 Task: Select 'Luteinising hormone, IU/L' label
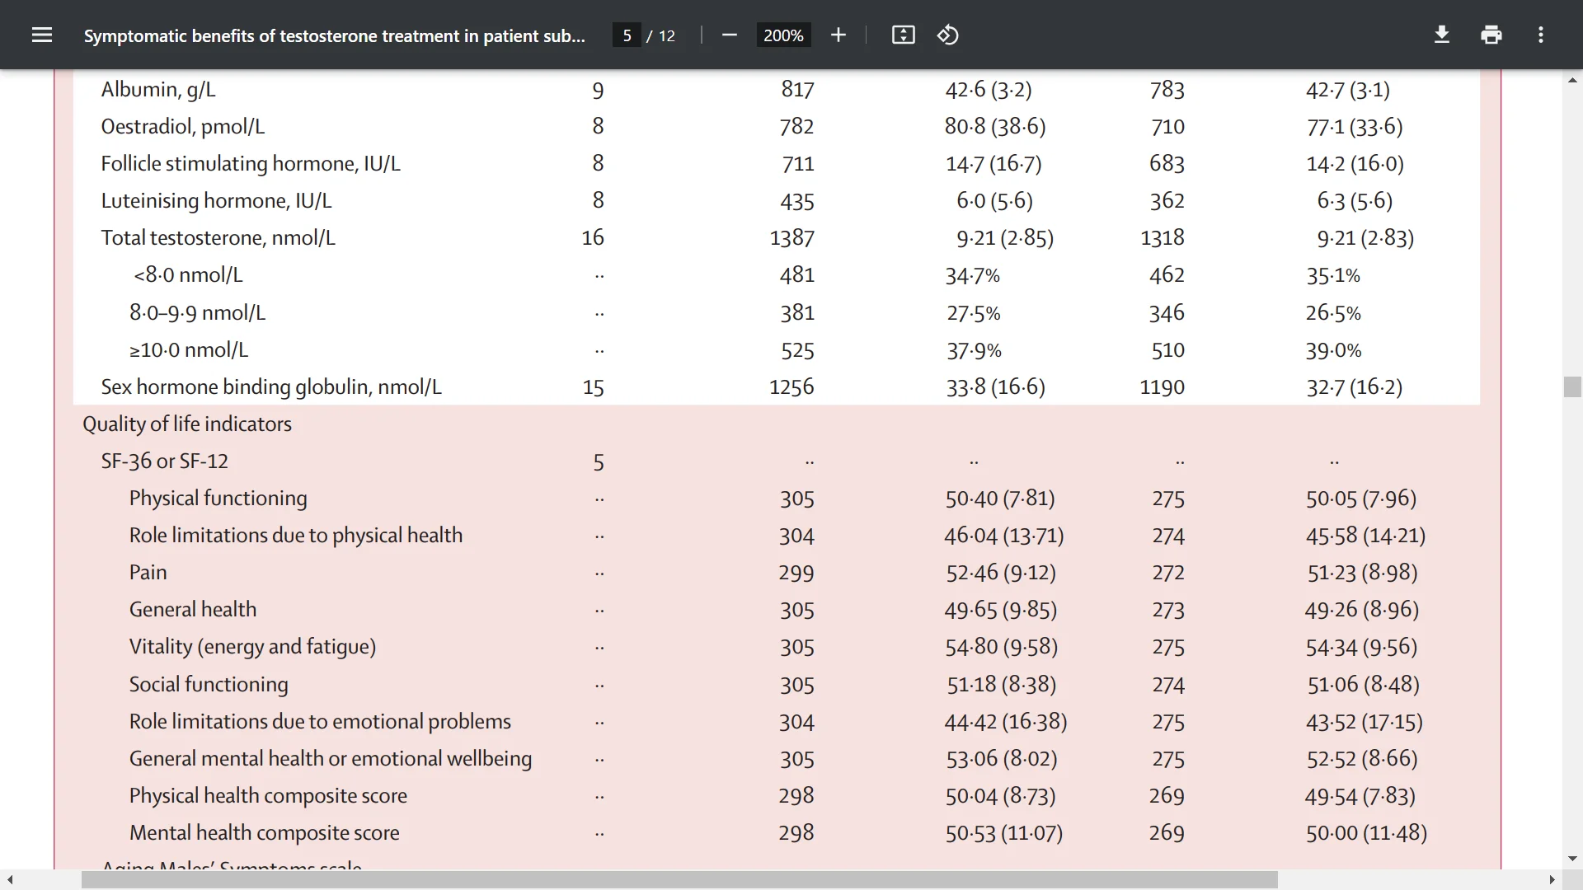(216, 201)
